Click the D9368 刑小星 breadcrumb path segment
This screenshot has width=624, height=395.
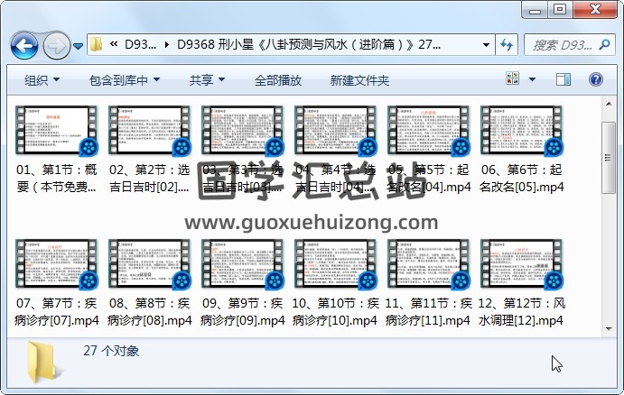coord(307,45)
